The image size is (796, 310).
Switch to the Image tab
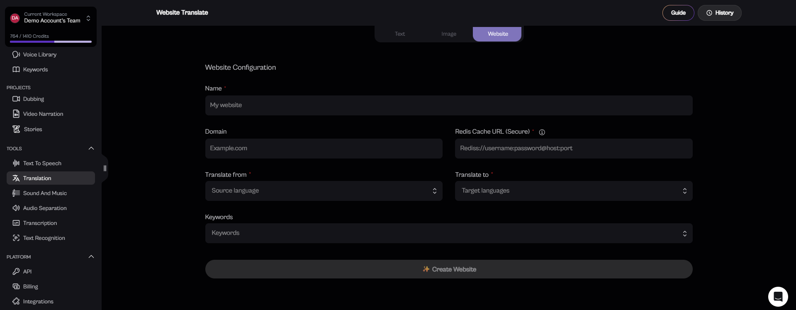point(448,34)
